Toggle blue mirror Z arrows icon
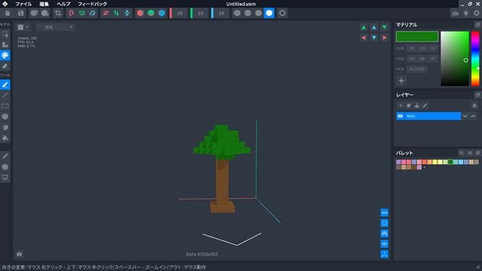This screenshot has height=271, width=482. [x=127, y=14]
